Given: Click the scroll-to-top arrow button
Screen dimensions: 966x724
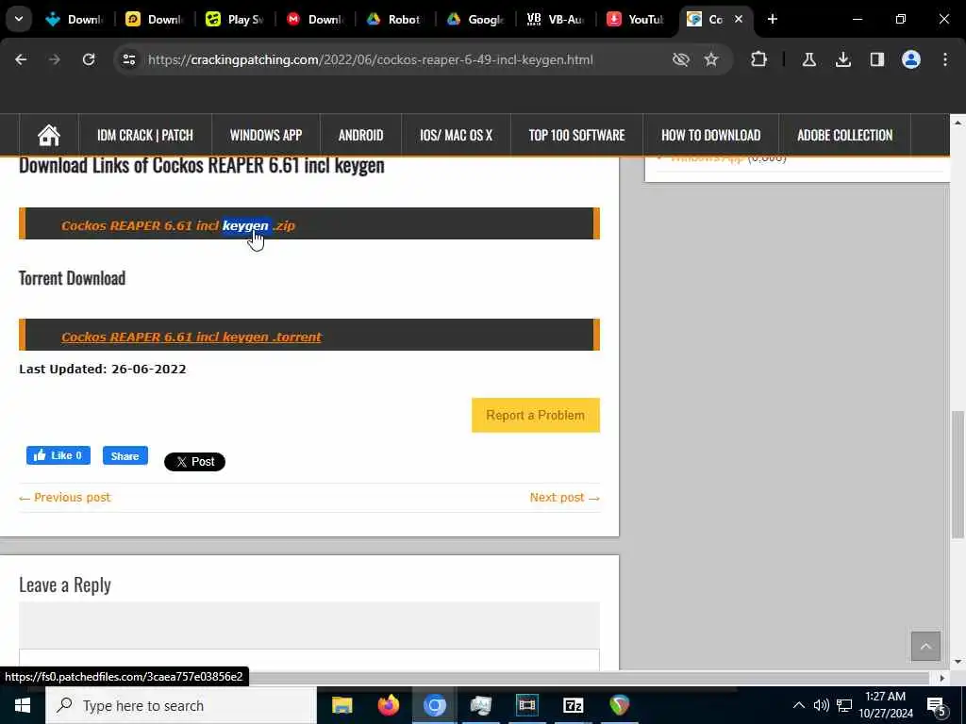Looking at the screenshot, I should click(x=925, y=646).
